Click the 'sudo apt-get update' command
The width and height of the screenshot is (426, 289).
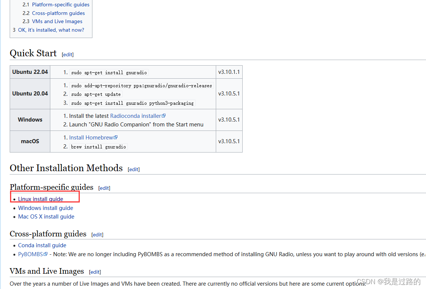point(96,94)
